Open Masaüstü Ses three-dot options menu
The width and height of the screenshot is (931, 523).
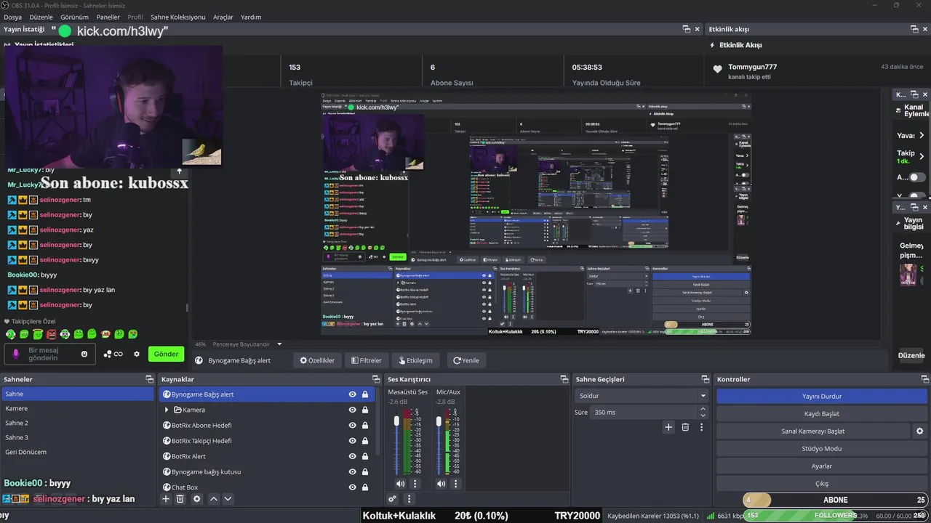pyautogui.click(x=415, y=484)
